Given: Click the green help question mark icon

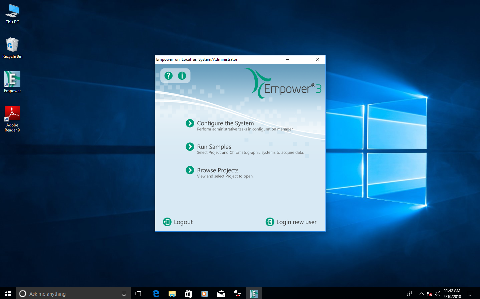Looking at the screenshot, I should coord(169,76).
